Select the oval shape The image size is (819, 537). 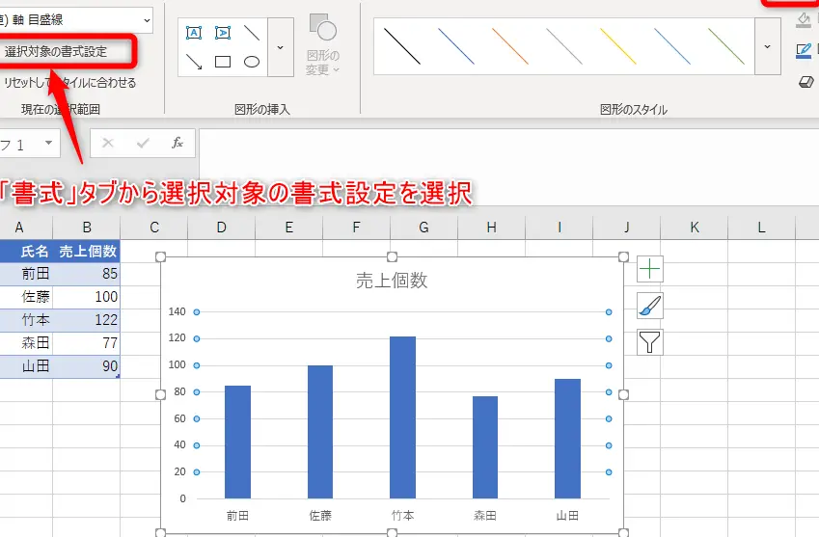(252, 62)
